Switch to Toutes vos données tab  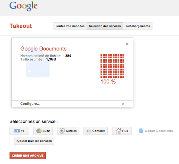pos(70,26)
